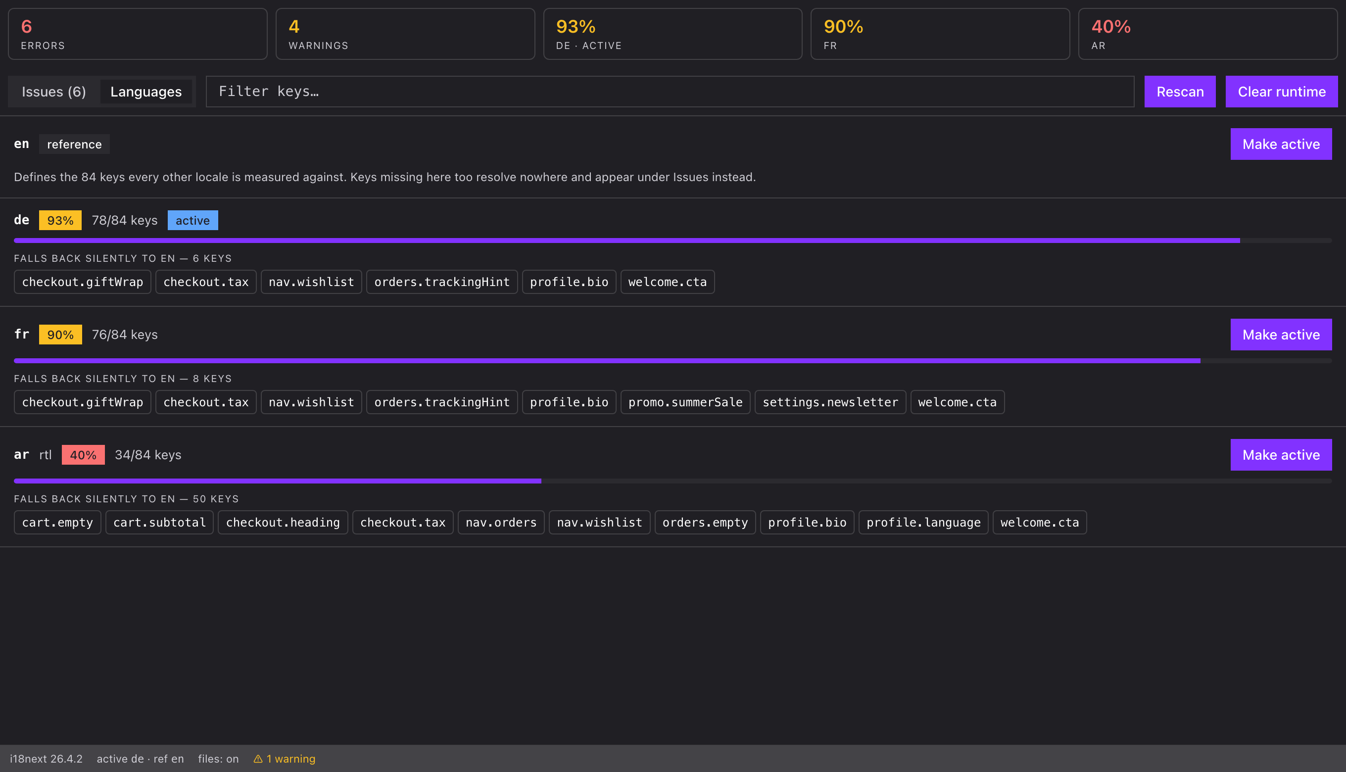The height and width of the screenshot is (772, 1346).
Task: Click the 90% badge on fr row
Action: click(60, 335)
